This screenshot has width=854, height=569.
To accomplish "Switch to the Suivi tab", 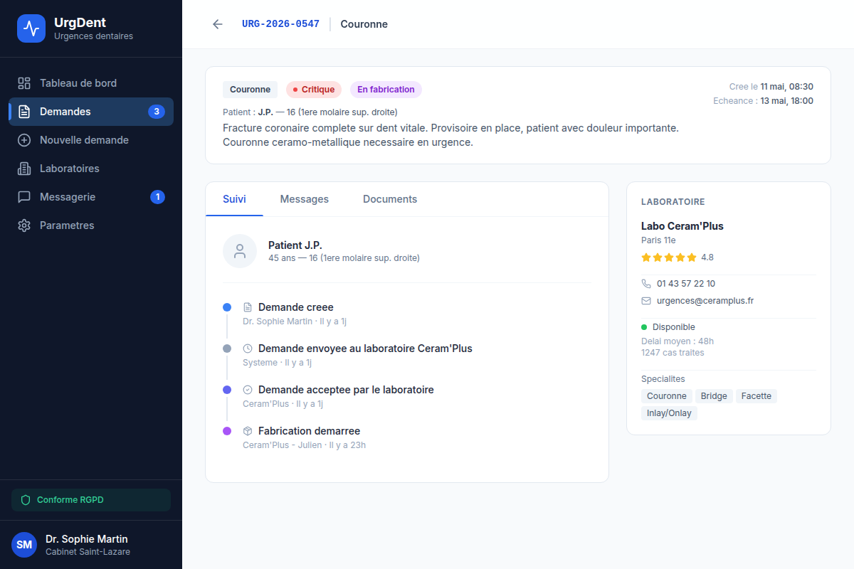I will click(x=234, y=199).
